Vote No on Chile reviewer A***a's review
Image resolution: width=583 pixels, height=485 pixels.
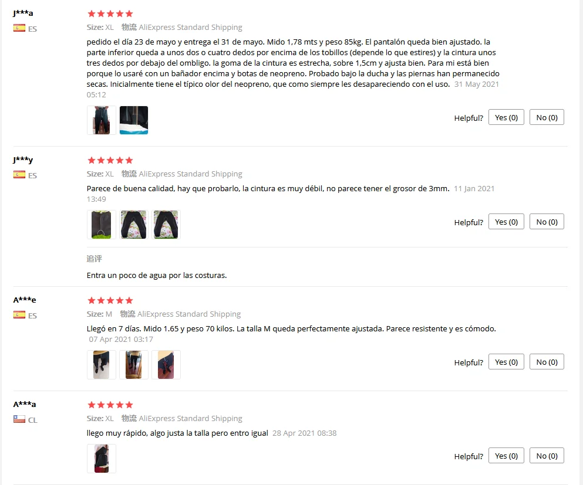tap(547, 456)
